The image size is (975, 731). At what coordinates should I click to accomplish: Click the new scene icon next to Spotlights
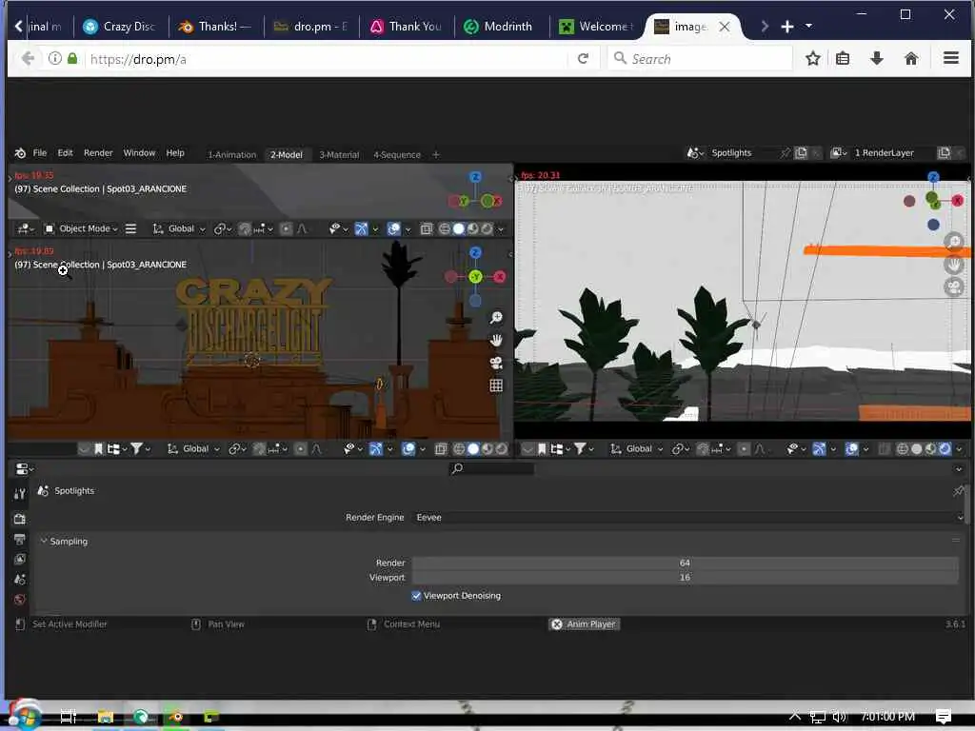click(801, 153)
